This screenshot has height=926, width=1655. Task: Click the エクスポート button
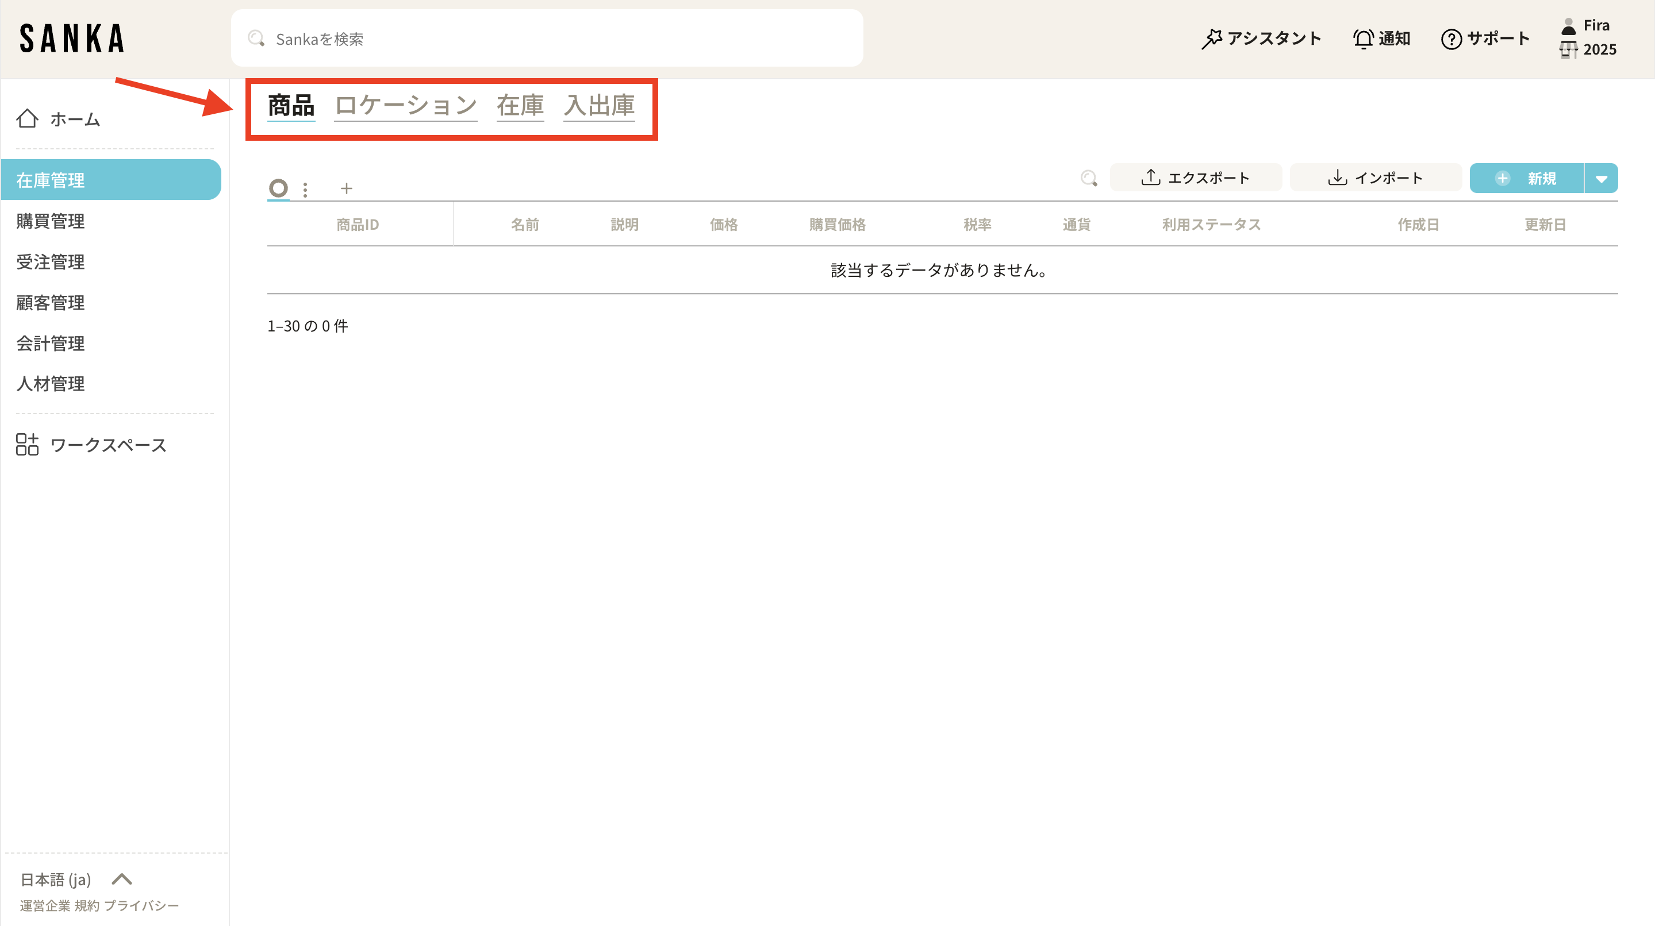[x=1196, y=178]
